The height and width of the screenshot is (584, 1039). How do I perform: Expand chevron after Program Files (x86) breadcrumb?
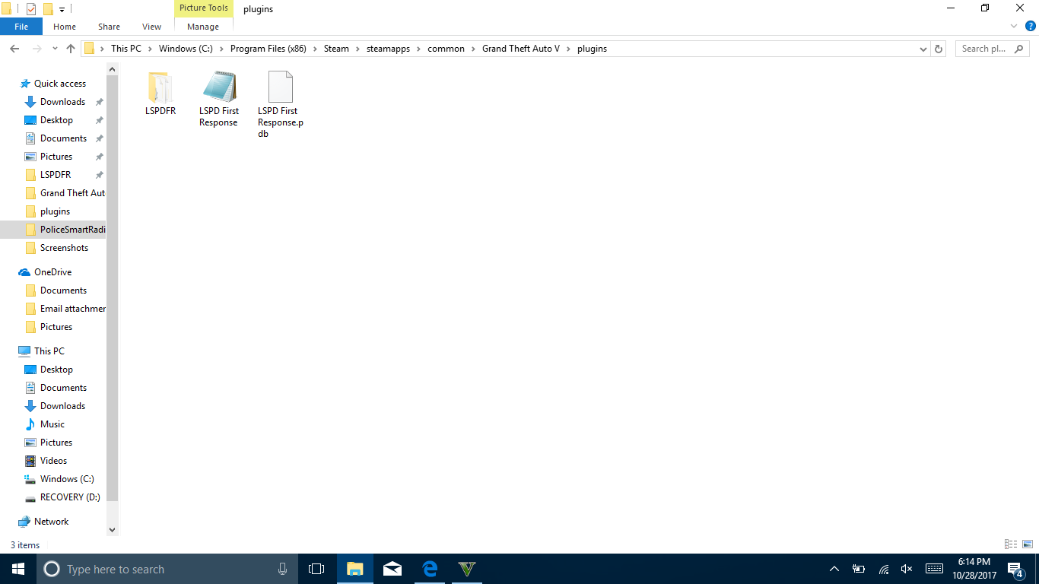tap(316, 49)
